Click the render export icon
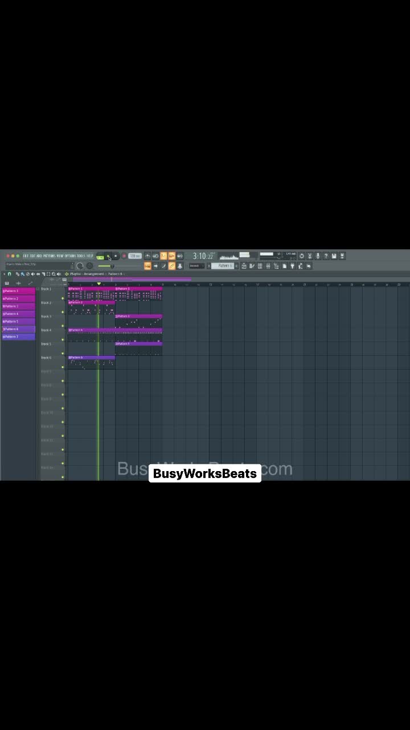This screenshot has height=730, width=410. [x=343, y=255]
